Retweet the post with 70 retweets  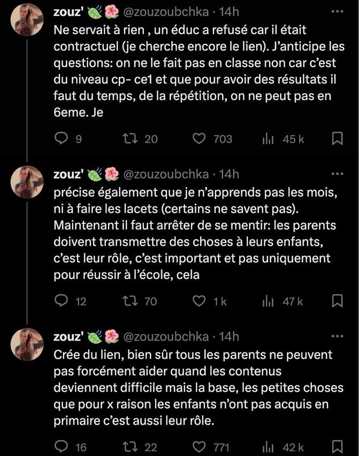(x=129, y=302)
